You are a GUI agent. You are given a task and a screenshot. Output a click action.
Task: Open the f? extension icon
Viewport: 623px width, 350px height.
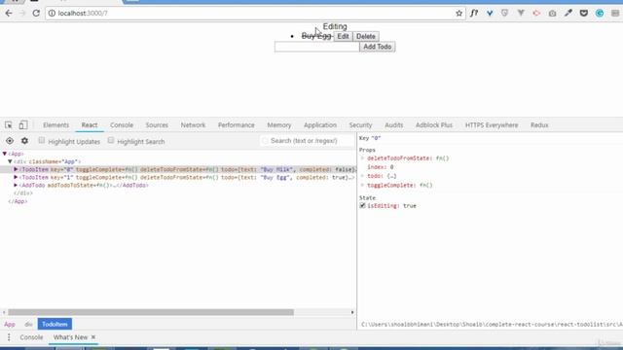coord(474,13)
